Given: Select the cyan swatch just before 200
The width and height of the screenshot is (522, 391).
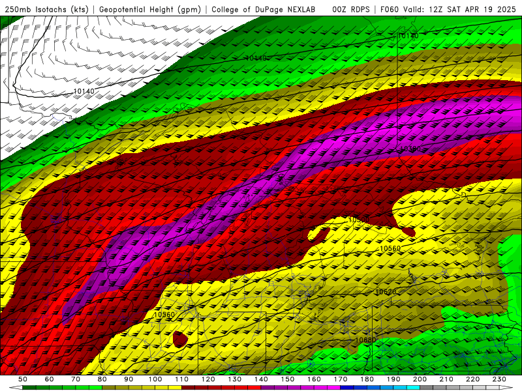Looking at the screenshot, I should click(x=413, y=387).
